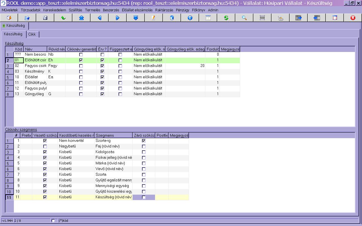Viewport: 362px width, 226px height.
Task: Select the radio button beside (*)Kód
Action: coord(53,221)
